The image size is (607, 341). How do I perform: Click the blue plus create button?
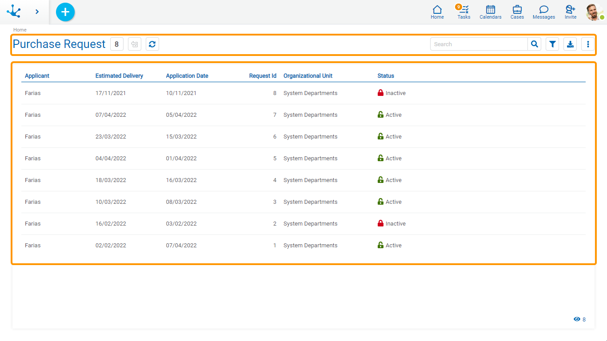coord(65,12)
